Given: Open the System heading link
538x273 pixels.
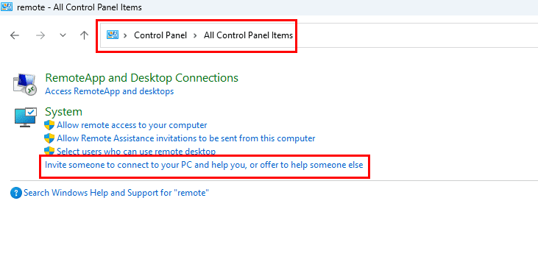Looking at the screenshot, I should pos(63,112).
